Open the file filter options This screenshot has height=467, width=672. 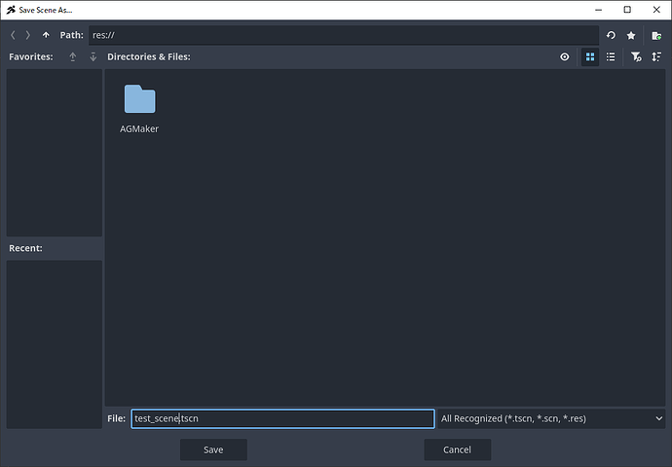click(635, 57)
